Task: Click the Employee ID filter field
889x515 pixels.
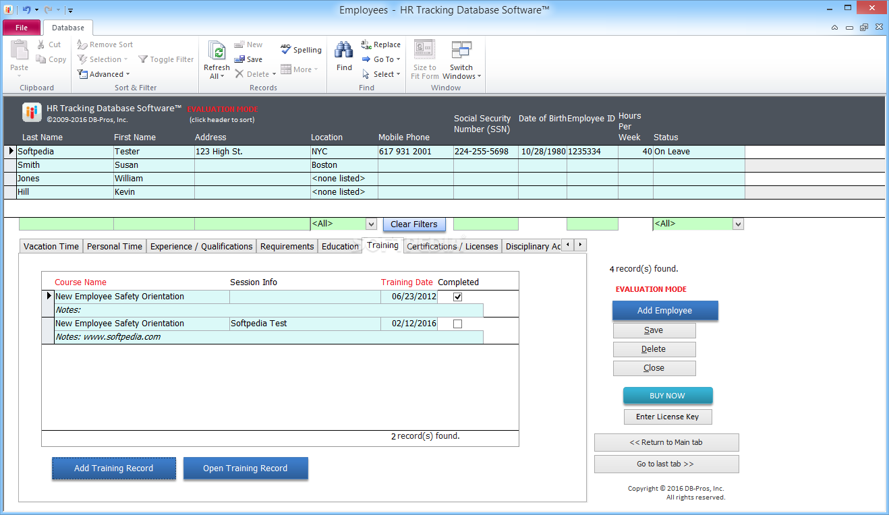Action: [x=592, y=224]
